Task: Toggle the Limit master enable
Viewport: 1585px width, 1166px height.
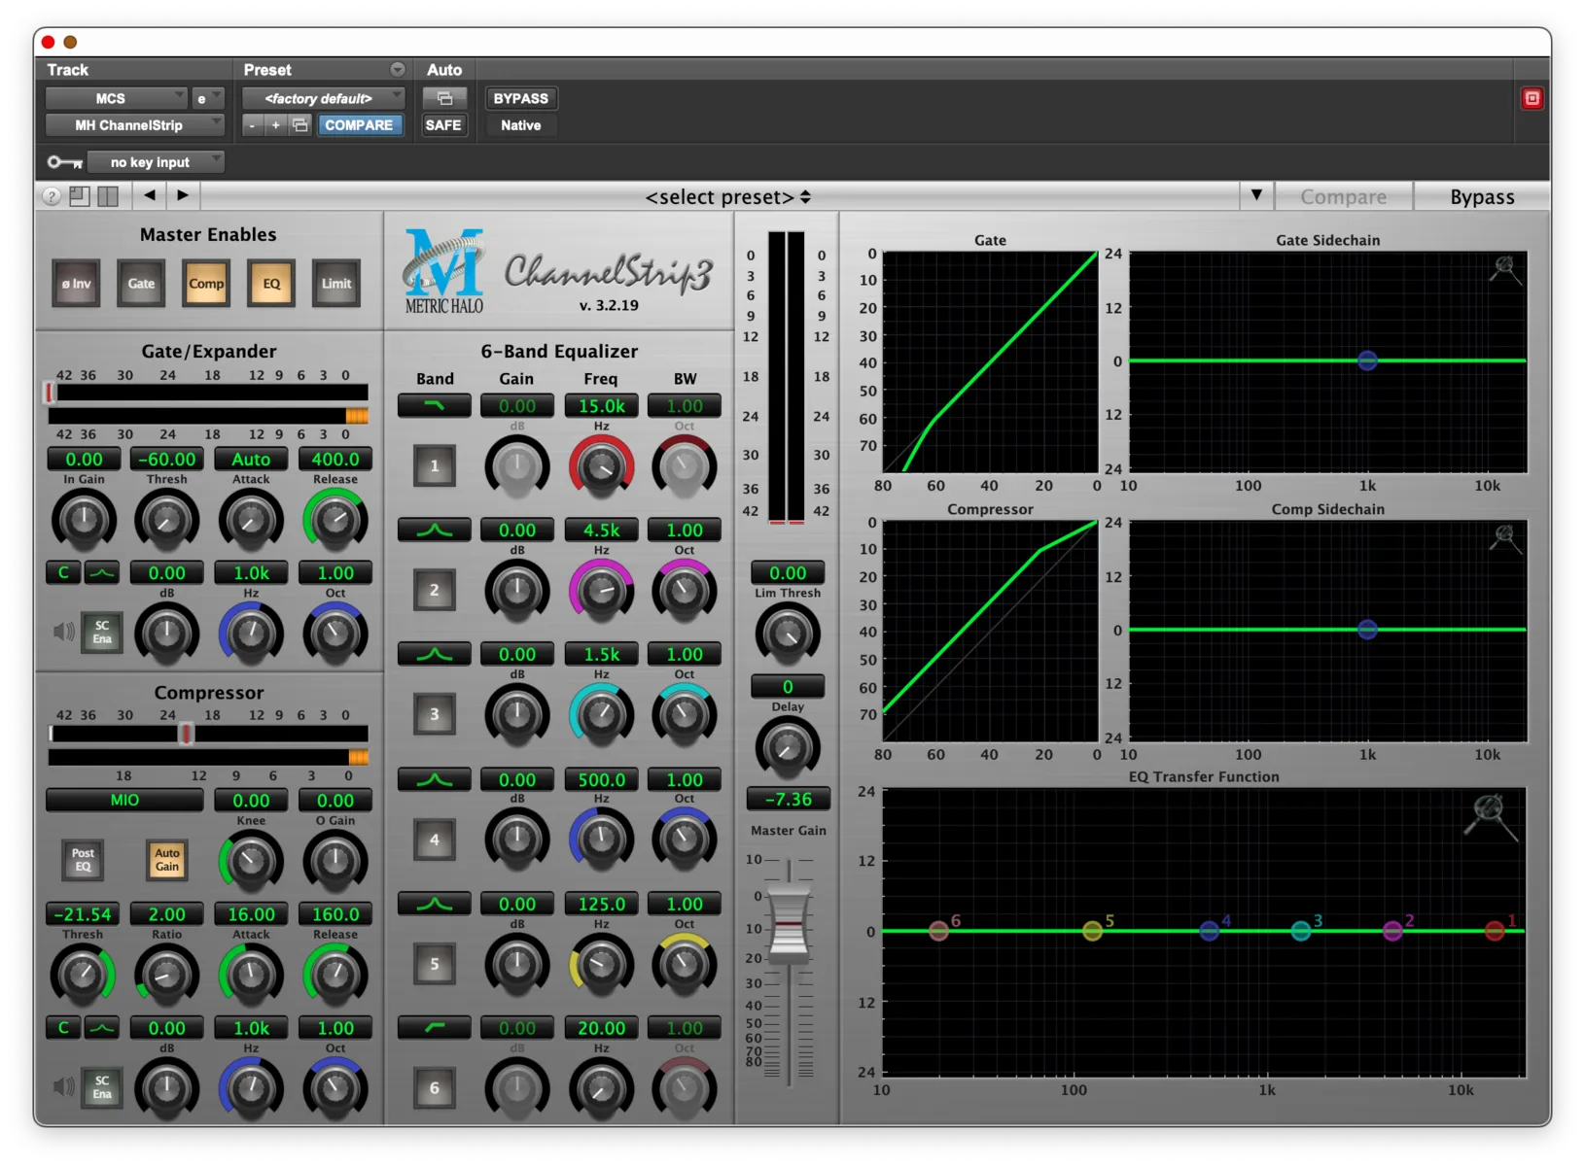Action: tap(336, 284)
